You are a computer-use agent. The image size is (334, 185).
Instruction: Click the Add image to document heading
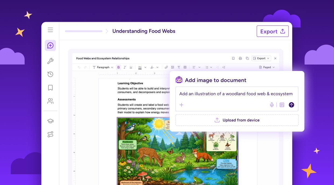pyautogui.click(x=215, y=80)
